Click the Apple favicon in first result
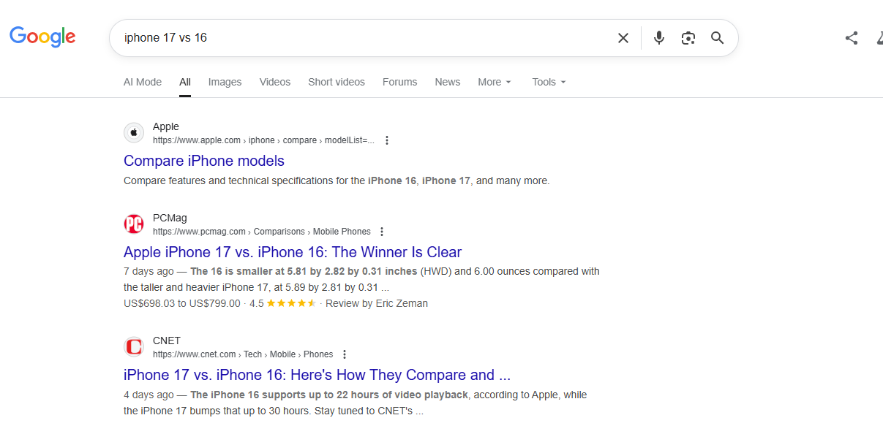The width and height of the screenshot is (883, 426). tap(134, 133)
